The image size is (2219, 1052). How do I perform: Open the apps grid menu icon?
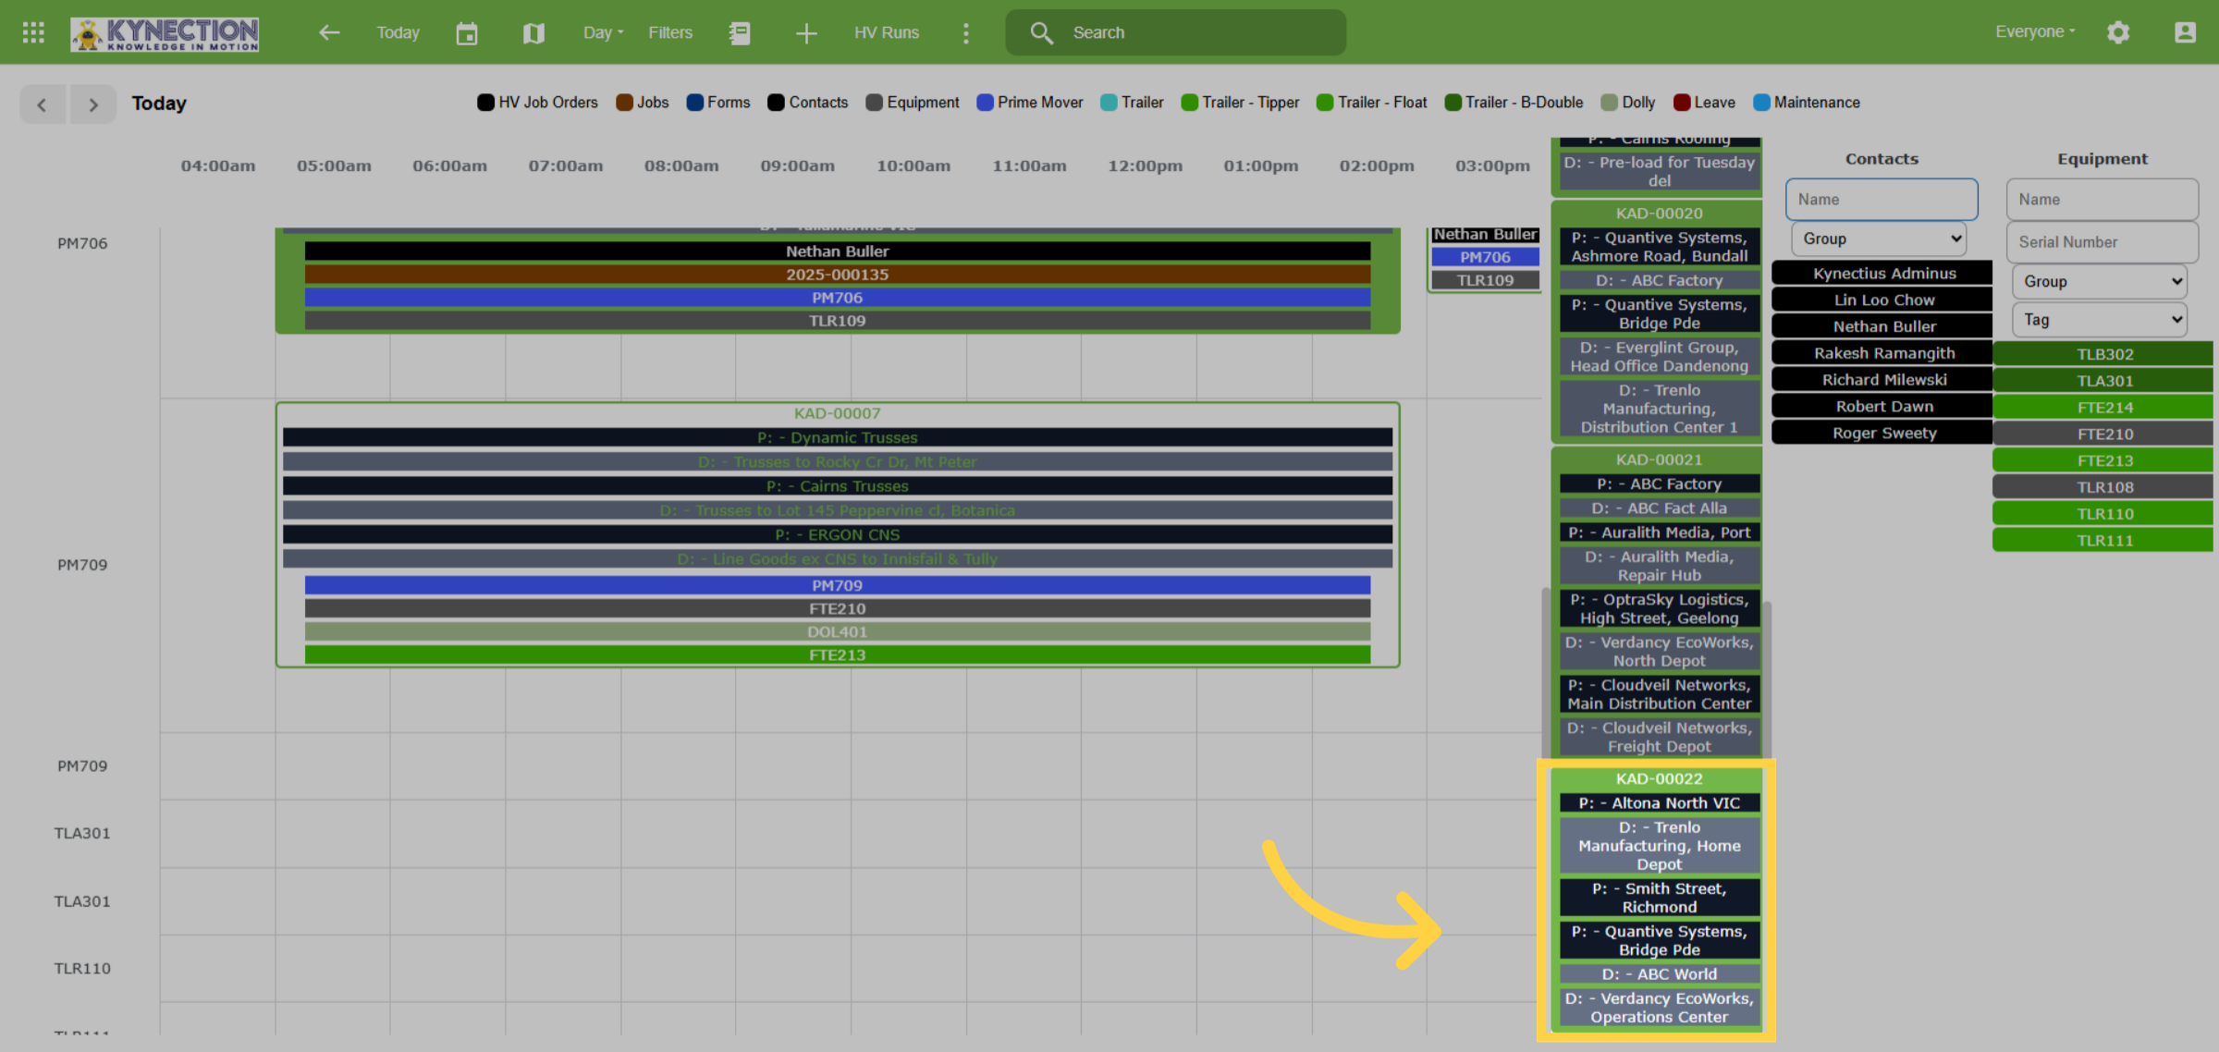pyautogui.click(x=33, y=32)
